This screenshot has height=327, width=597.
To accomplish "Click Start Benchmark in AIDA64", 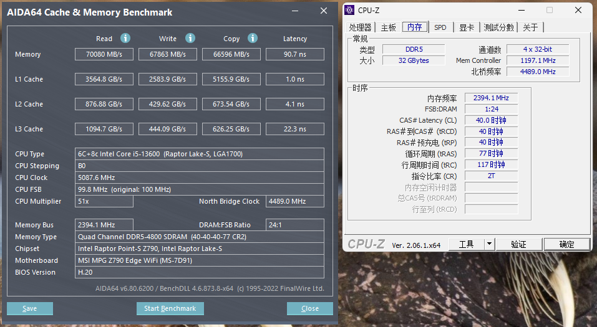I will 170,308.
